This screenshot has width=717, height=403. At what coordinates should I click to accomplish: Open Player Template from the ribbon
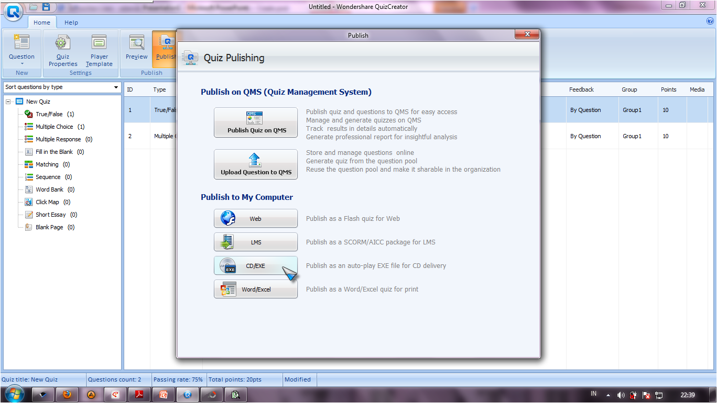(x=99, y=50)
